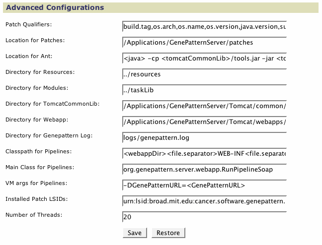322x245 pixels.
Task: Click the 'Directory for Modules:' label
Action: 37,88
